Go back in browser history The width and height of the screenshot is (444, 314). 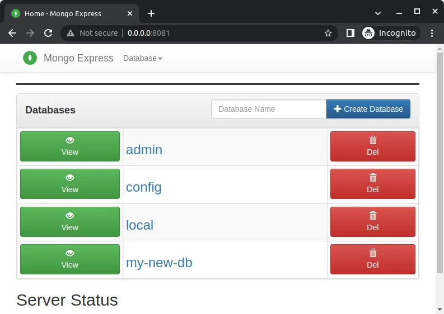point(12,33)
